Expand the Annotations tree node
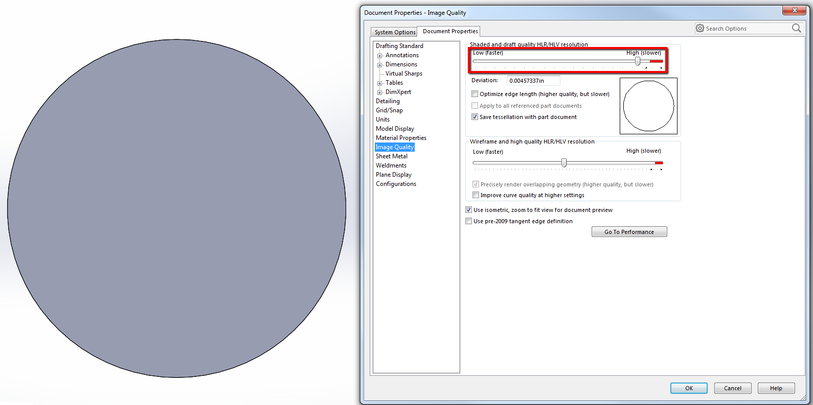 (380, 56)
